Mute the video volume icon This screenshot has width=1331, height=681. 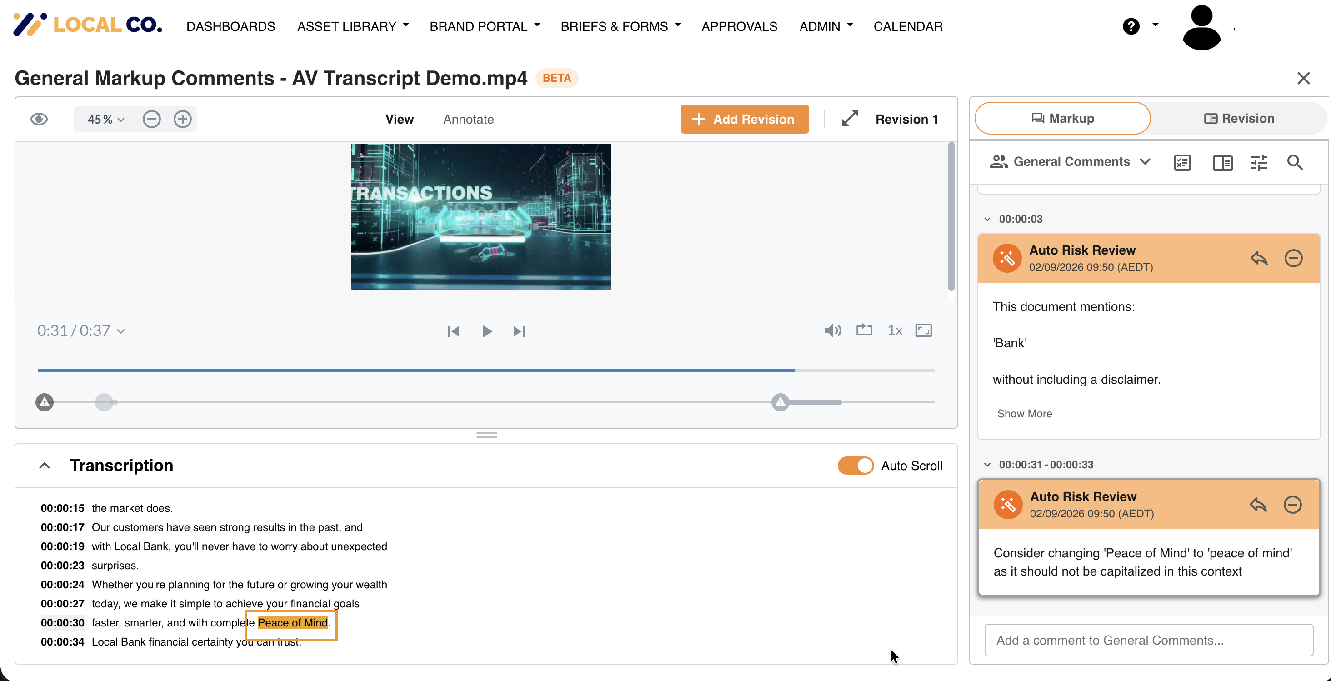832,330
